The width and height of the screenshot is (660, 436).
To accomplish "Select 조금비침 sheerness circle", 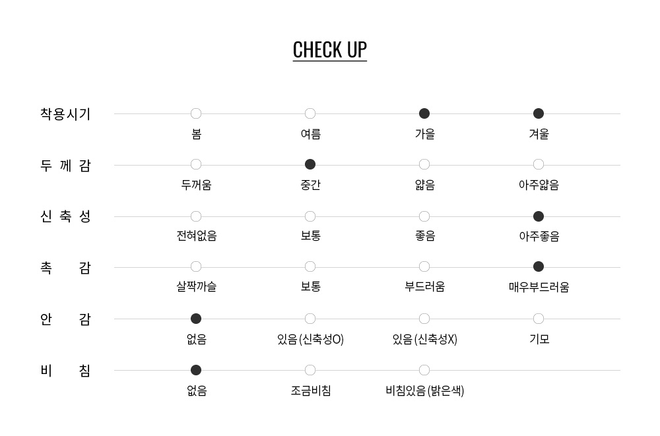I will [x=310, y=370].
